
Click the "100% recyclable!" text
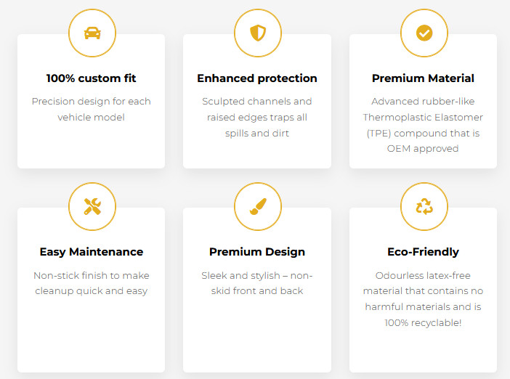(x=423, y=322)
